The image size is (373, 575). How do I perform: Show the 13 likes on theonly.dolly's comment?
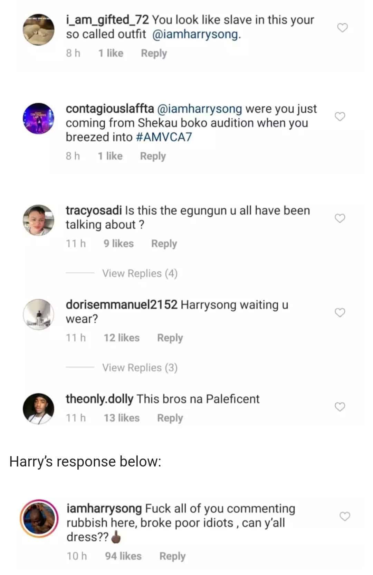click(x=122, y=418)
